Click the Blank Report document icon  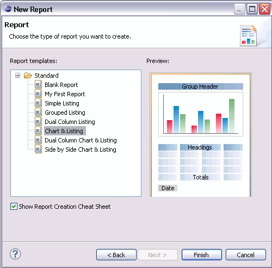pos(38,84)
